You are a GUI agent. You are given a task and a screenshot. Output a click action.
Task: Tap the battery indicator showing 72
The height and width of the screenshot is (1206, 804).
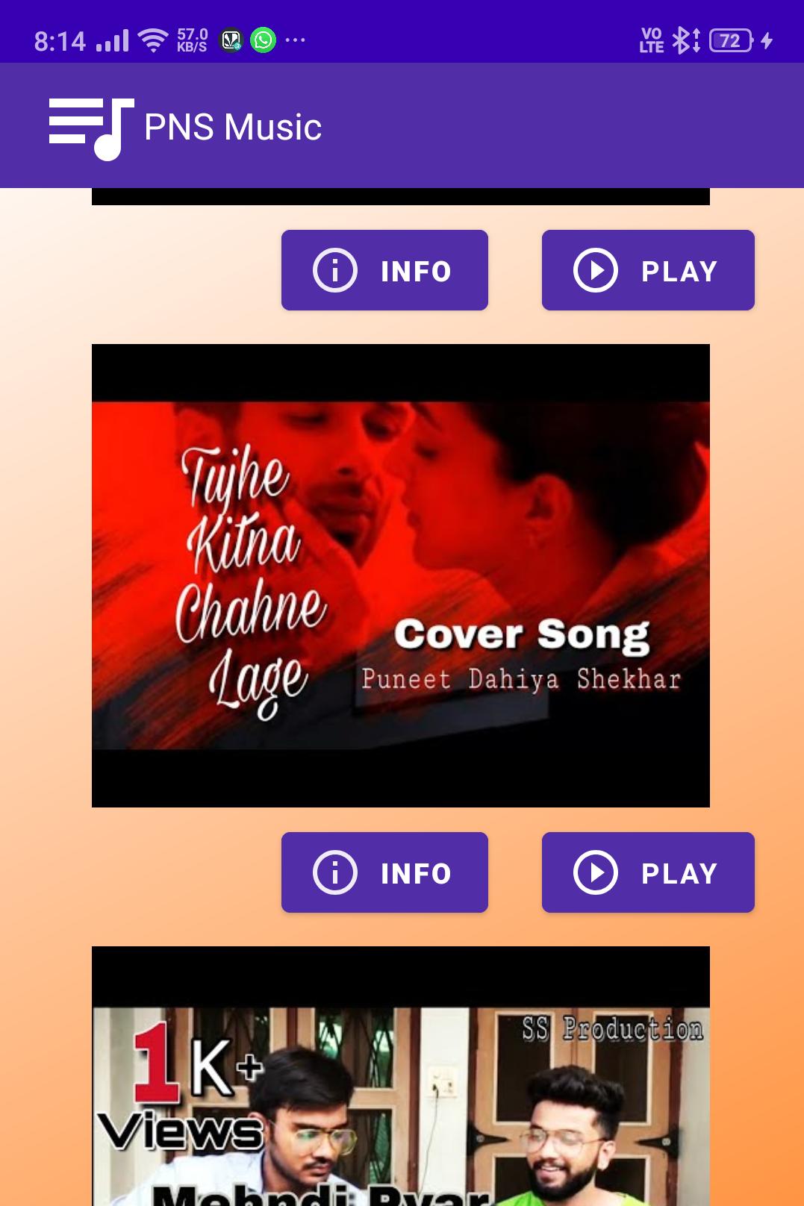(731, 40)
